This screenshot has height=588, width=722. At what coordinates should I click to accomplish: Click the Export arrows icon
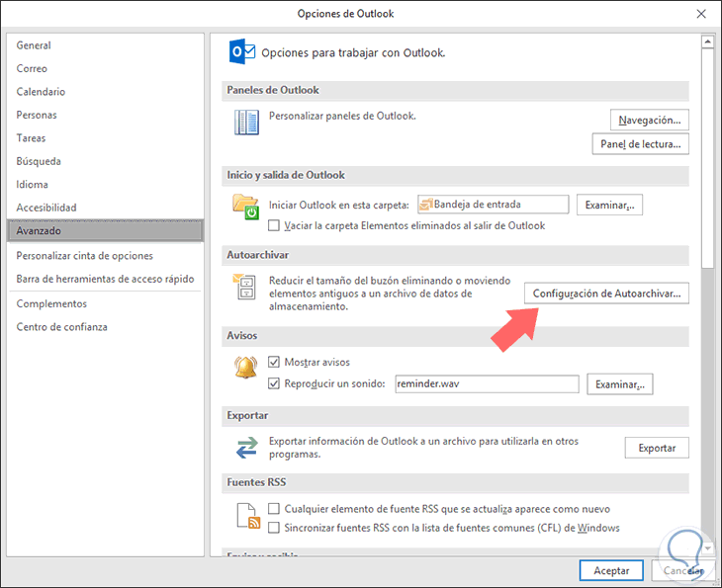pos(247,448)
